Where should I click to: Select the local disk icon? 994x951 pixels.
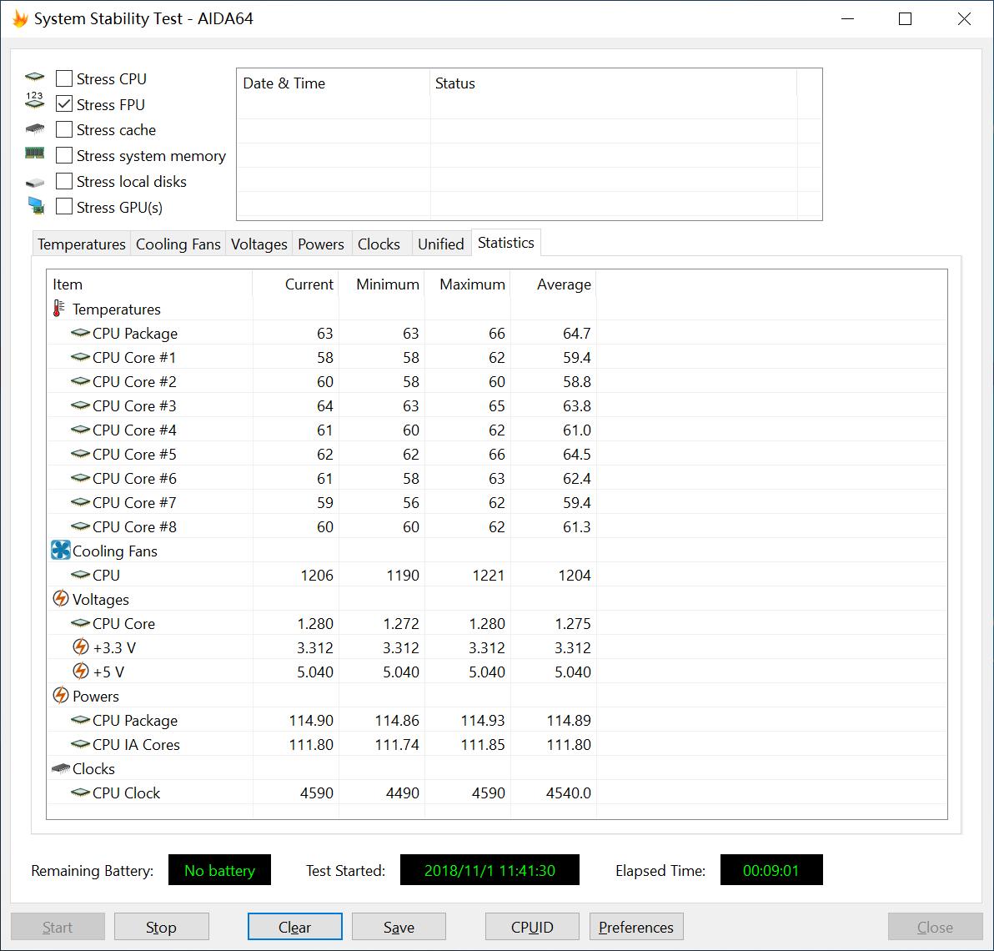click(x=34, y=180)
